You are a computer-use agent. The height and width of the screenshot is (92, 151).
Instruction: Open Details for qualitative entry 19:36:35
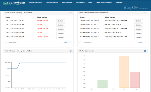pyautogui.click(x=61, y=29)
